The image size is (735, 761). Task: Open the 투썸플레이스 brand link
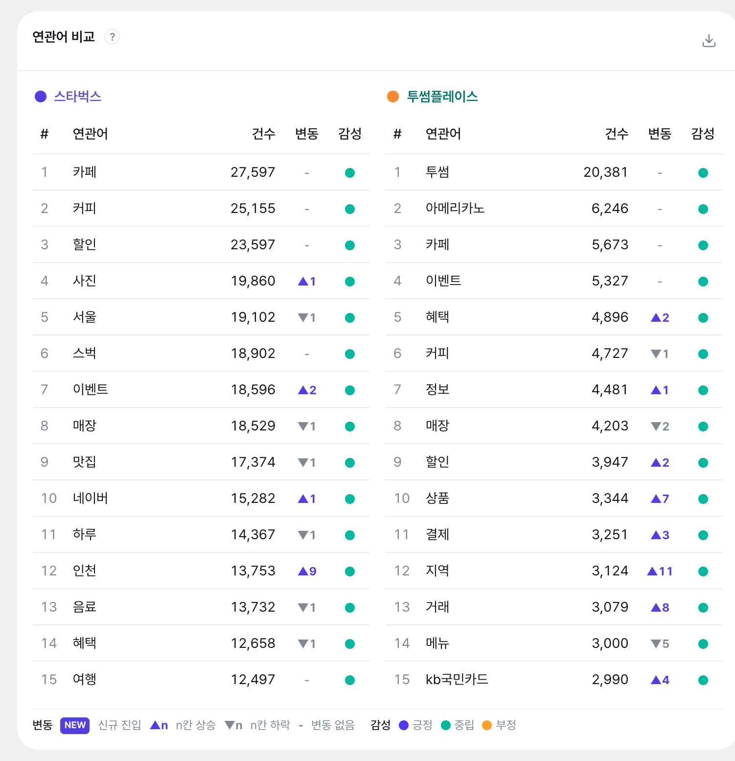(x=442, y=96)
